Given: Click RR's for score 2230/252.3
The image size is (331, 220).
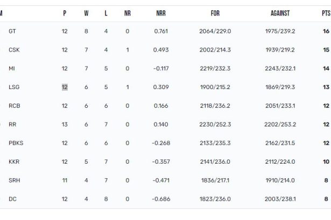Looking at the screenshot, I should 215,124.
